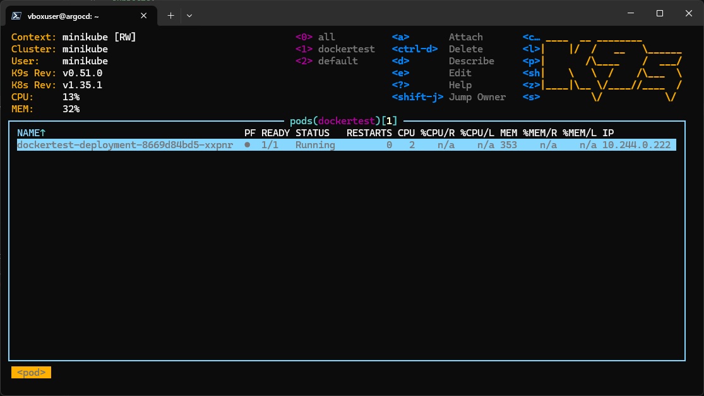Click the <l> shortcut key hint

tap(531, 49)
